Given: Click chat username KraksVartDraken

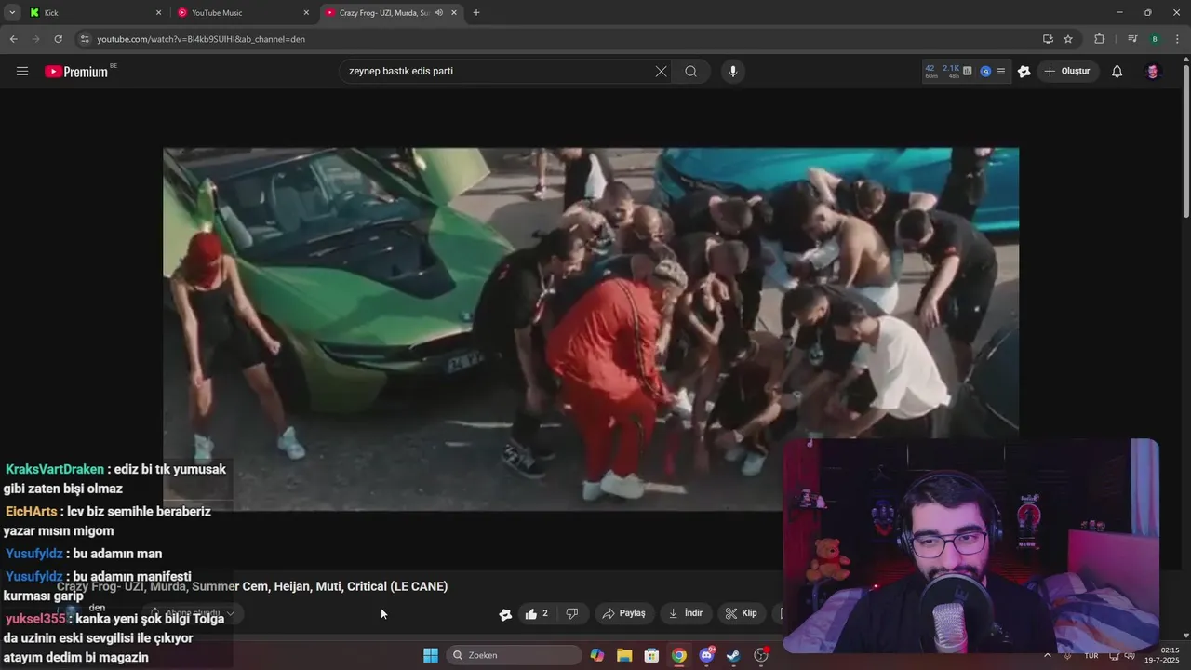Looking at the screenshot, I should pyautogui.click(x=55, y=469).
